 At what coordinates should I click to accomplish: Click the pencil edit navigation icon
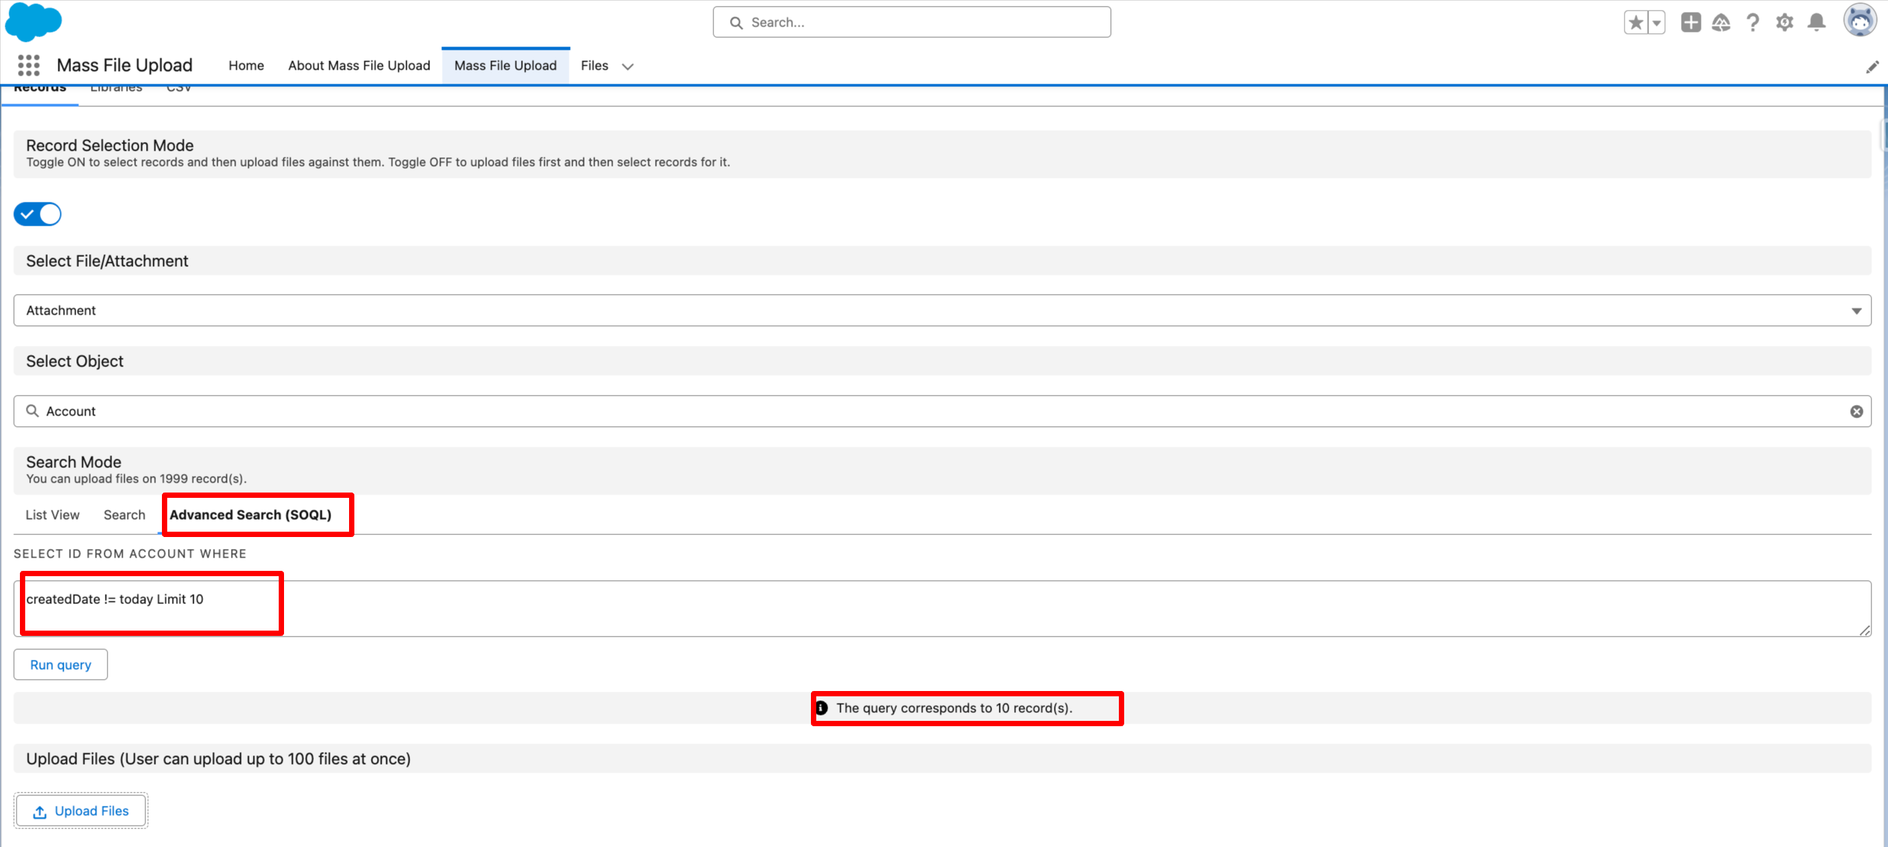pyautogui.click(x=1872, y=67)
